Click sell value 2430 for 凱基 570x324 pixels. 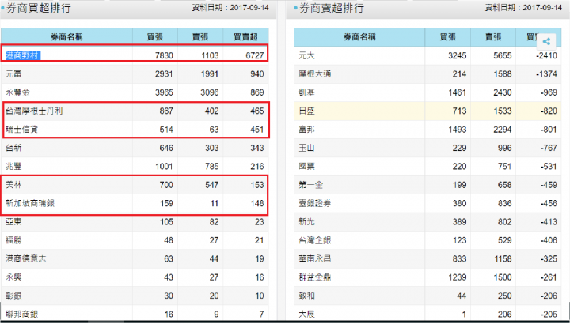(x=503, y=92)
